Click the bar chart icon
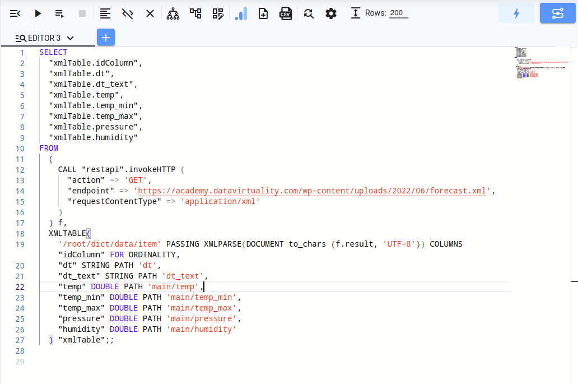The height and width of the screenshot is (384, 578). coord(241,13)
